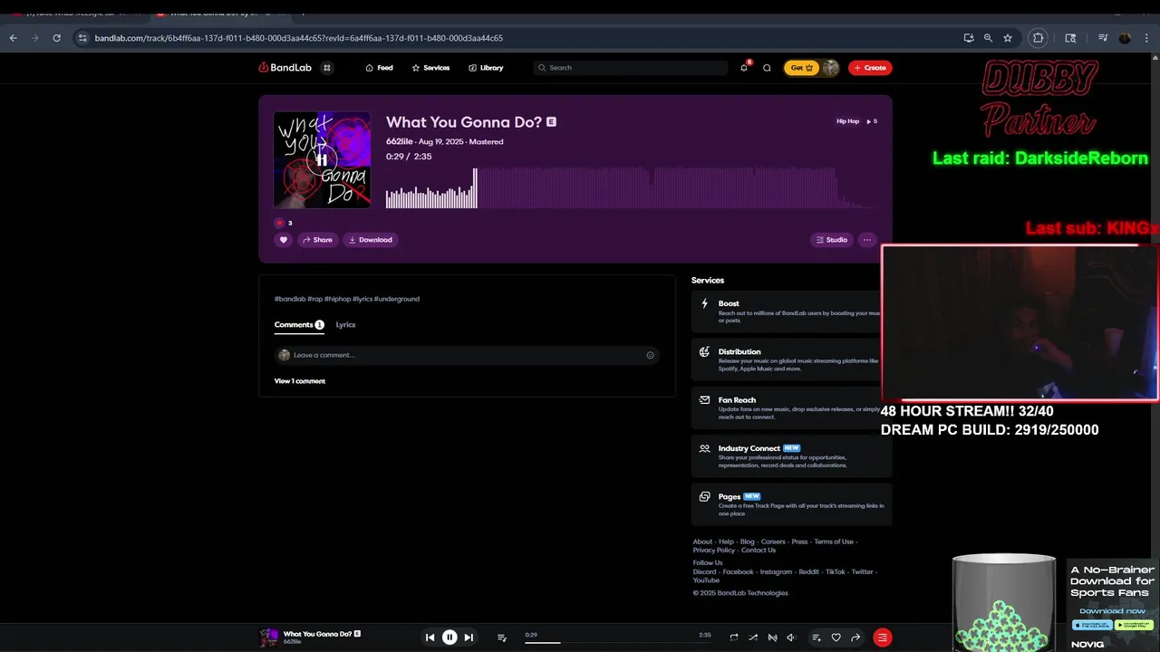
Task: Open the Discord footer link
Action: [x=704, y=572]
